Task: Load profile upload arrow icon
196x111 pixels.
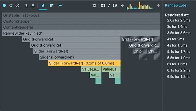Action: pos(26,6)
